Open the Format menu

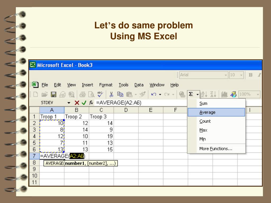coord(106,85)
